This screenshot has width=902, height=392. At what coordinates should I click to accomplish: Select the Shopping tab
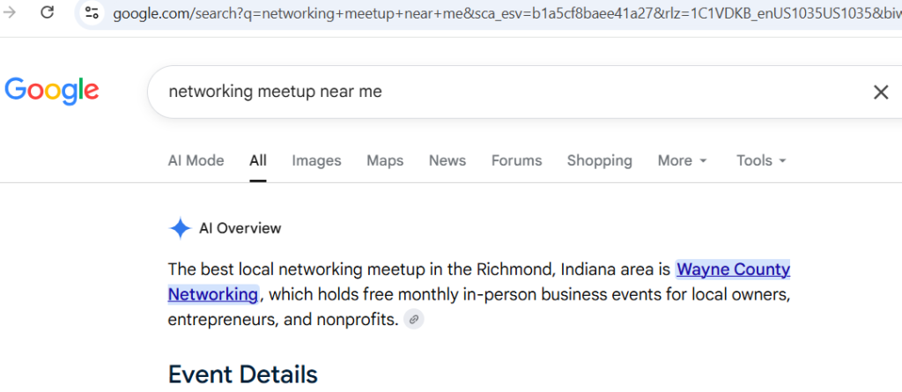(599, 160)
